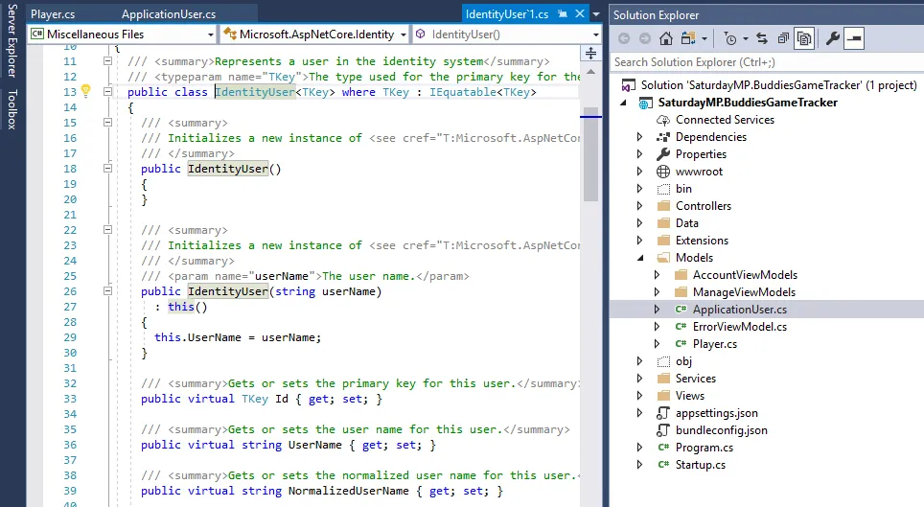Viewport: 924px width, 507px height.
Task: Click the C# icon of Program.cs
Action: click(x=663, y=447)
